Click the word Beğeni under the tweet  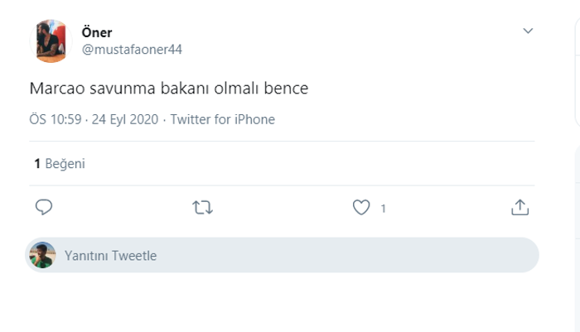pos(65,163)
